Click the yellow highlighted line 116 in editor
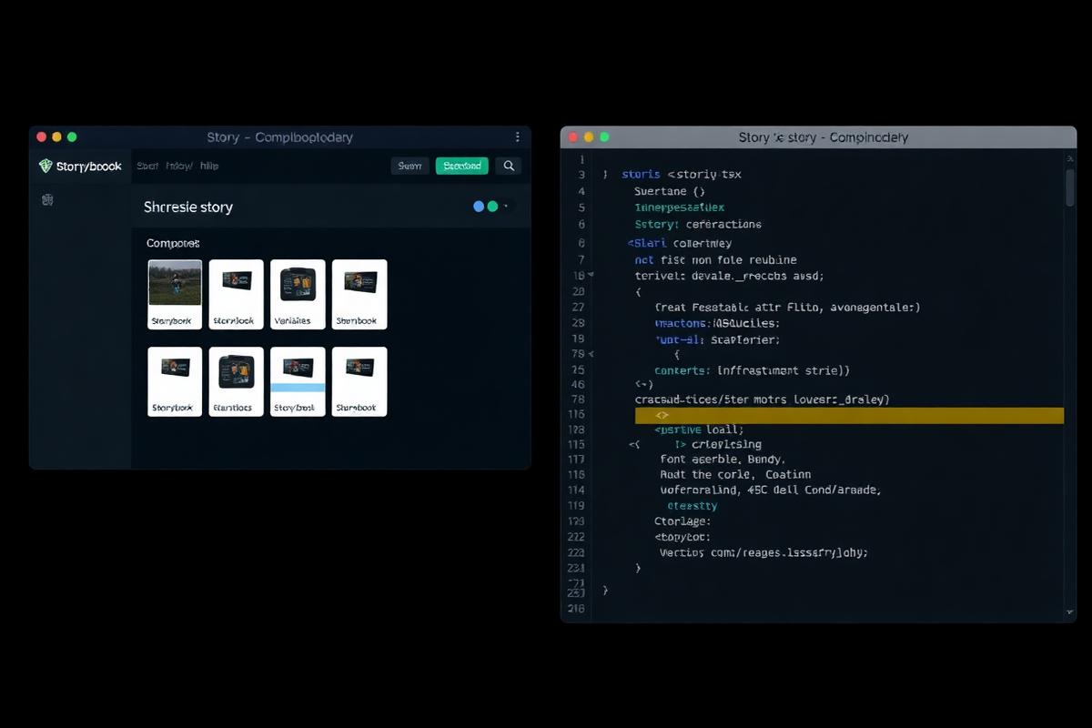 [849, 415]
